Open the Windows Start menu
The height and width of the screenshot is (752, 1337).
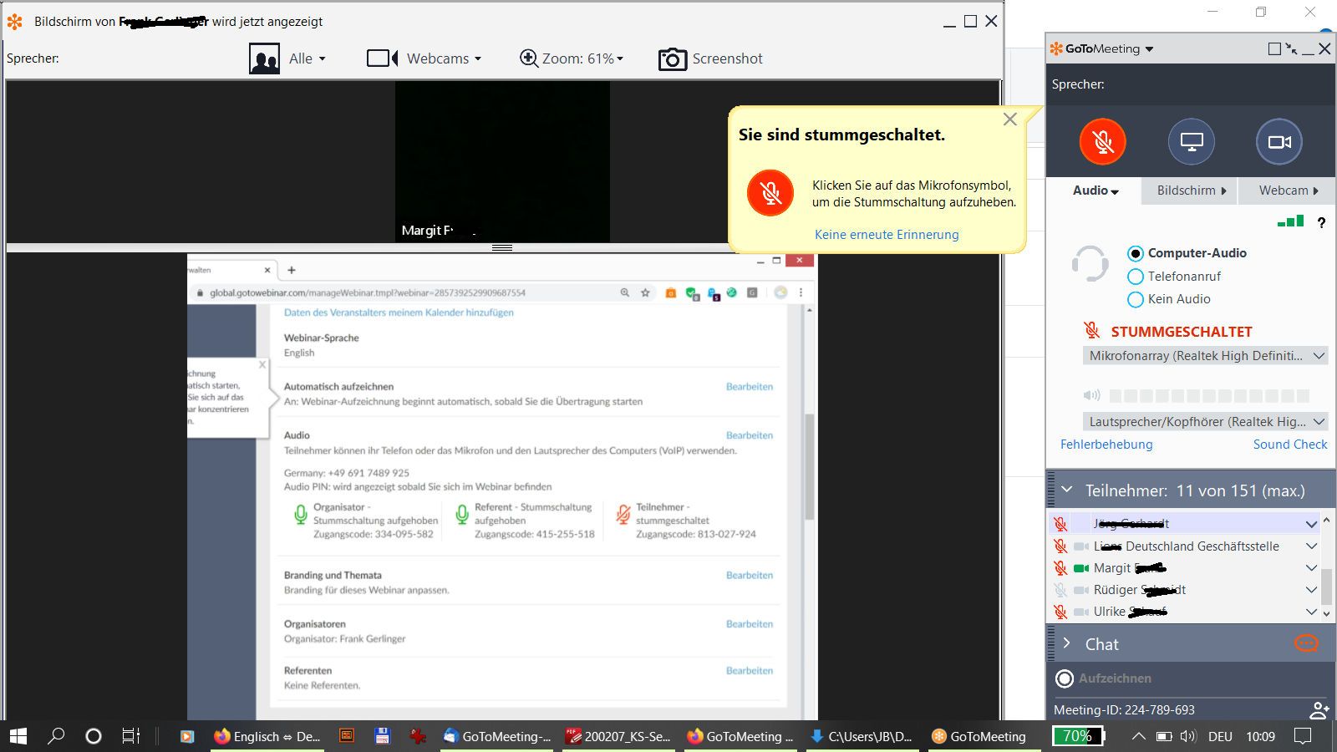point(18,736)
